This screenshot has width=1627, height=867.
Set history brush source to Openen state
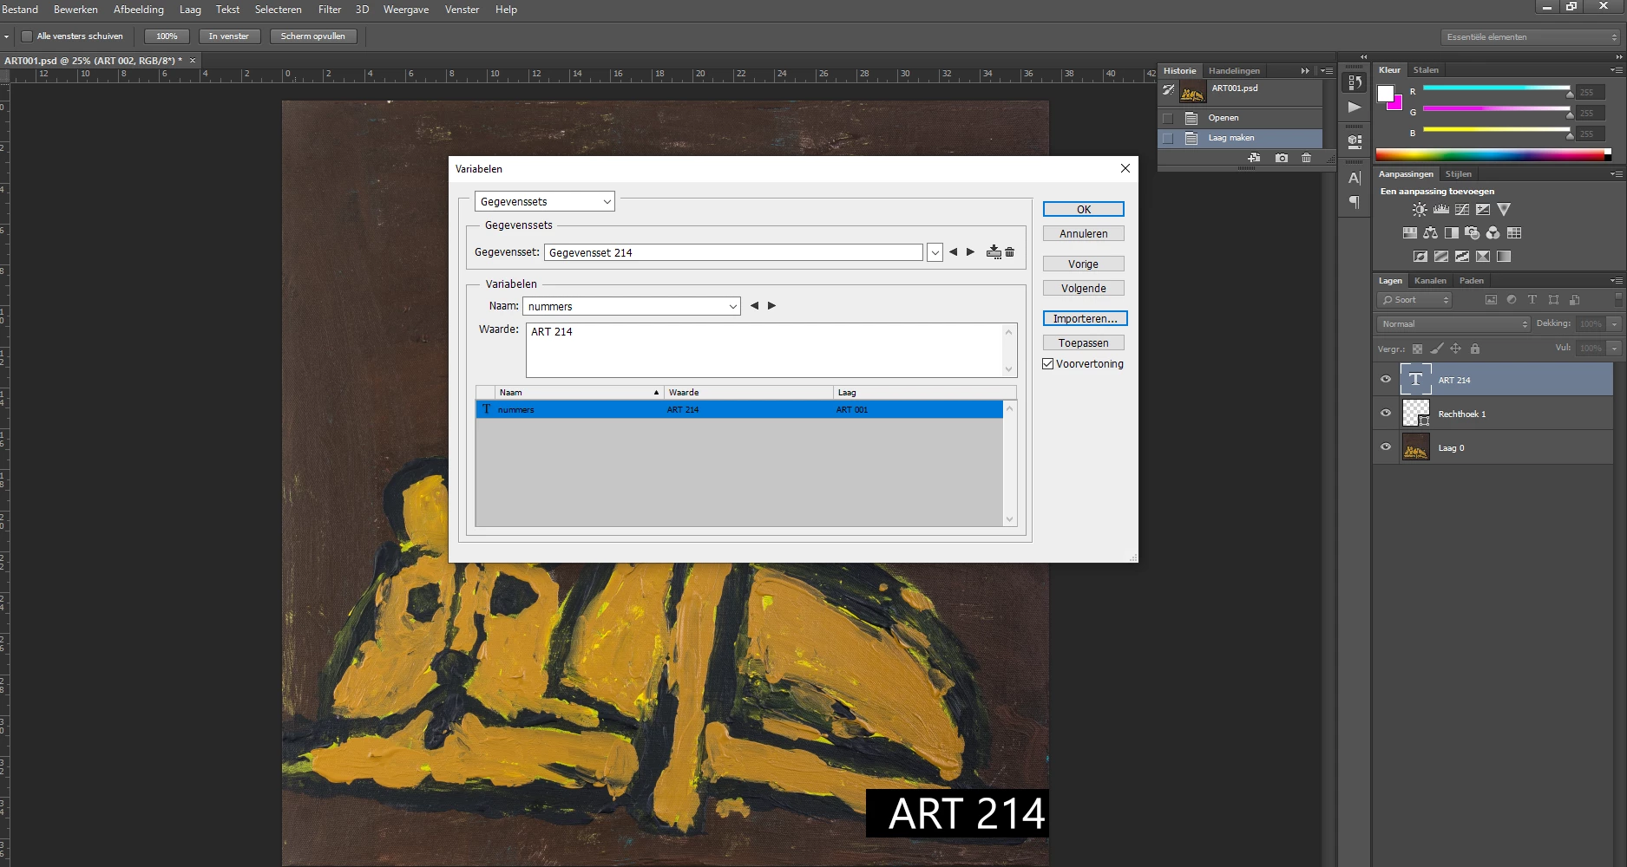tap(1168, 118)
